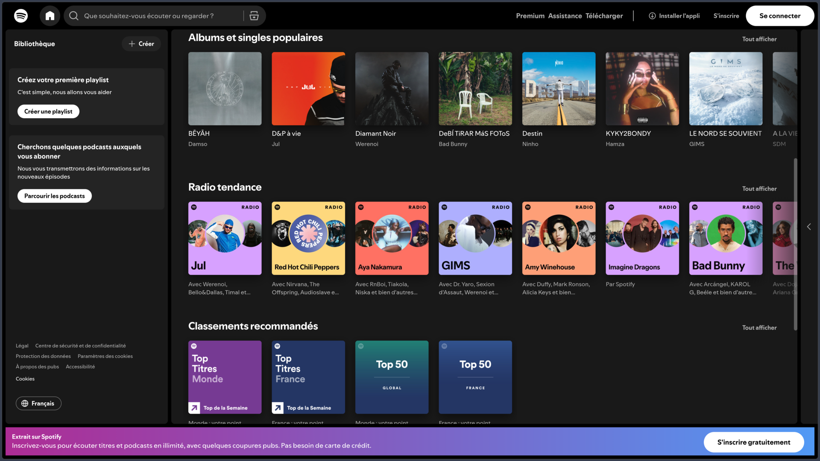820x461 pixels.
Task: Expand the right panel chevron arrow
Action: pyautogui.click(x=809, y=227)
